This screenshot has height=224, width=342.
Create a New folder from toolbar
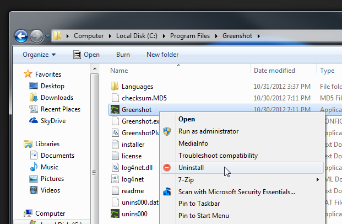[162, 55]
